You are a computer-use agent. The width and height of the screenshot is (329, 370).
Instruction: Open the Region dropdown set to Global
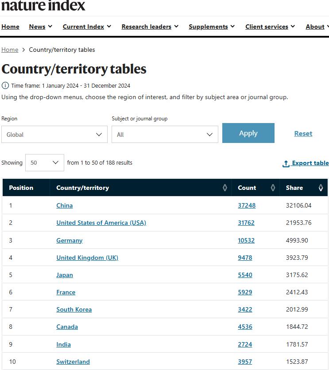[54, 135]
